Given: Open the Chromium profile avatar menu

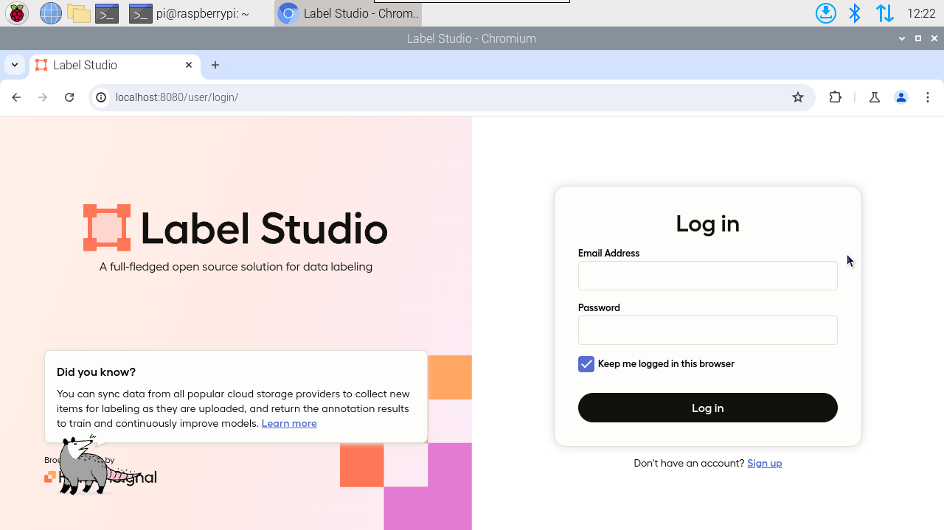Looking at the screenshot, I should 901,97.
